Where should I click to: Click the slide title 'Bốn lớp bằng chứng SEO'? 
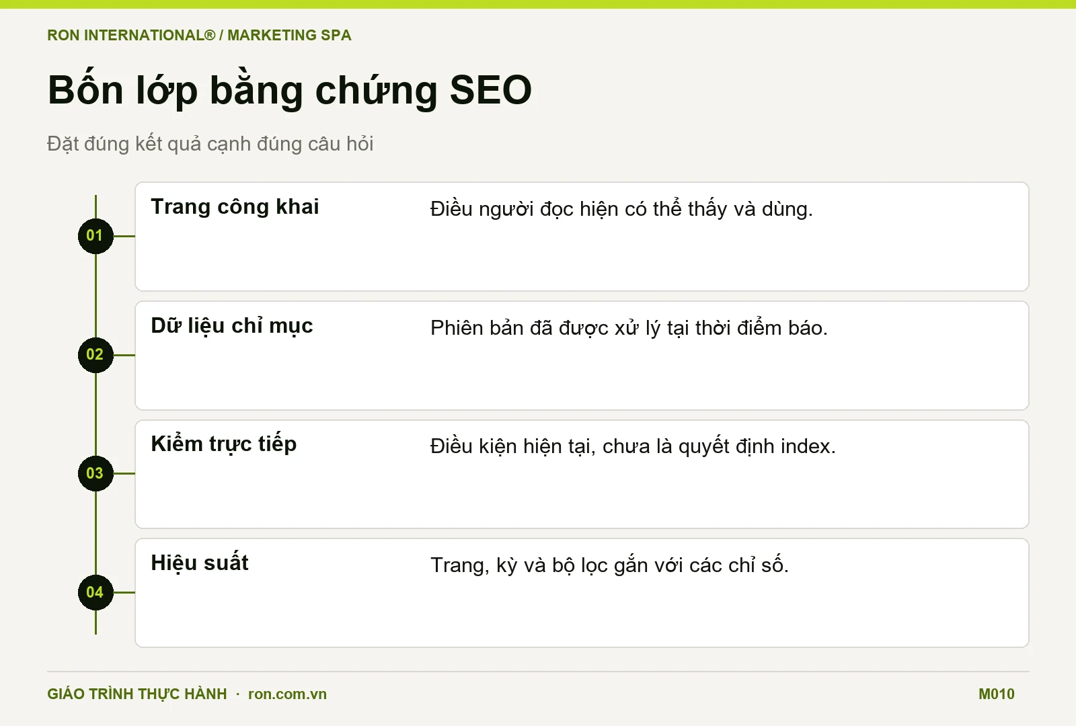290,90
